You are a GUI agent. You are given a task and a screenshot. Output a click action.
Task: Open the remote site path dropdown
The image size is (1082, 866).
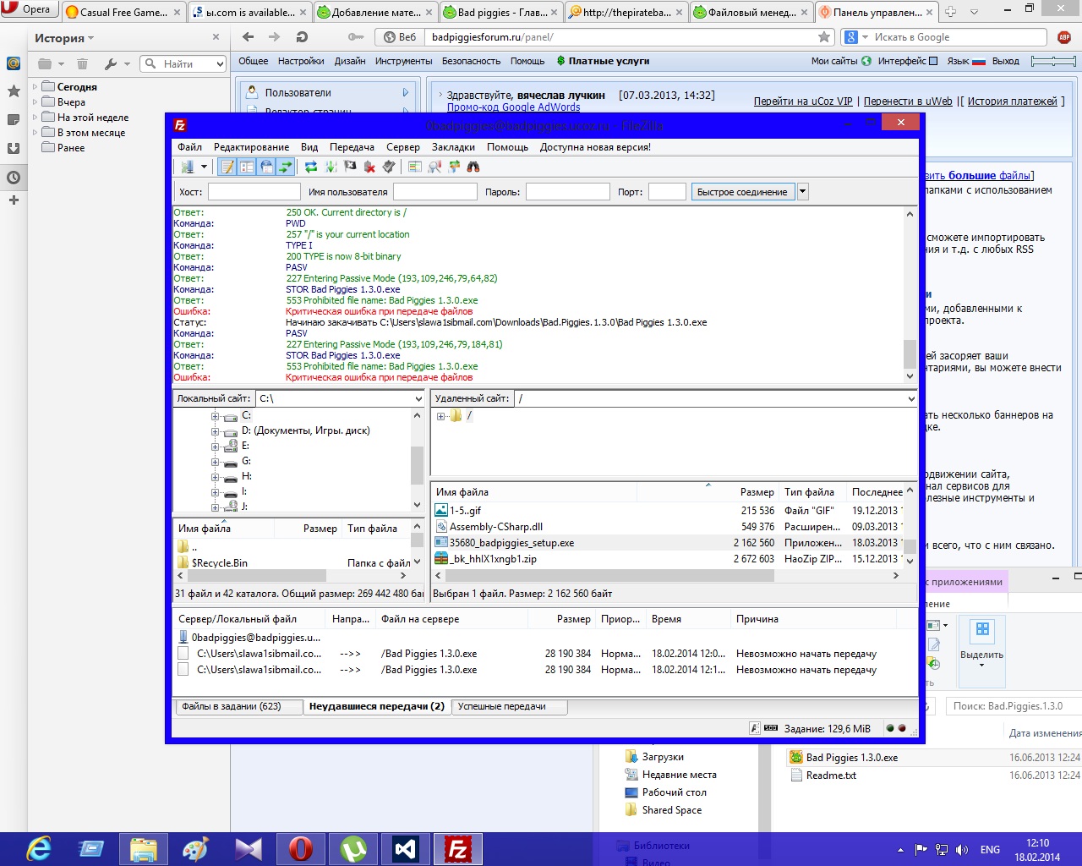tap(910, 398)
